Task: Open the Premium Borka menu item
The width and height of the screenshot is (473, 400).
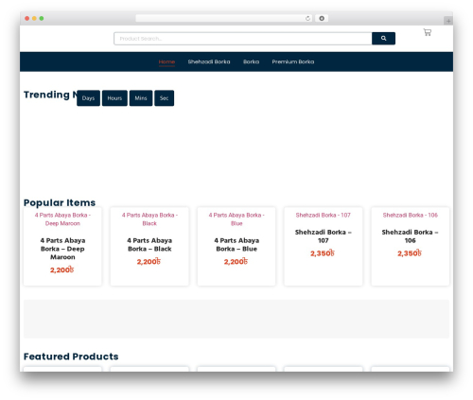Action: [293, 61]
